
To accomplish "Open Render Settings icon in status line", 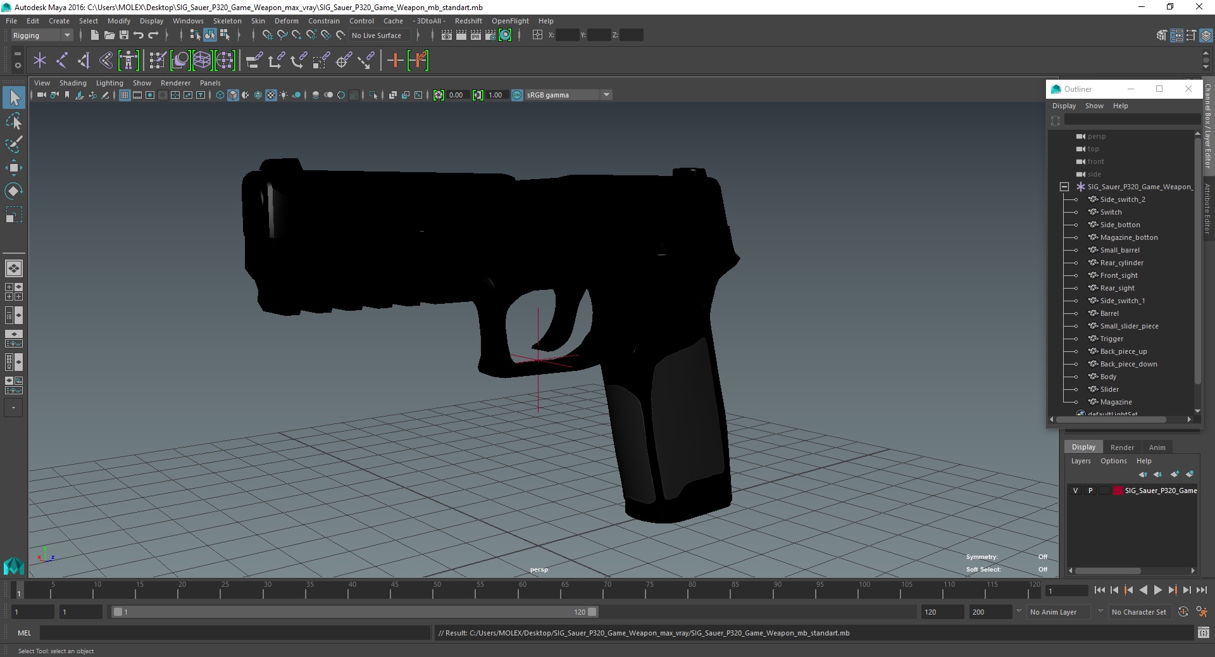I will click(x=490, y=35).
